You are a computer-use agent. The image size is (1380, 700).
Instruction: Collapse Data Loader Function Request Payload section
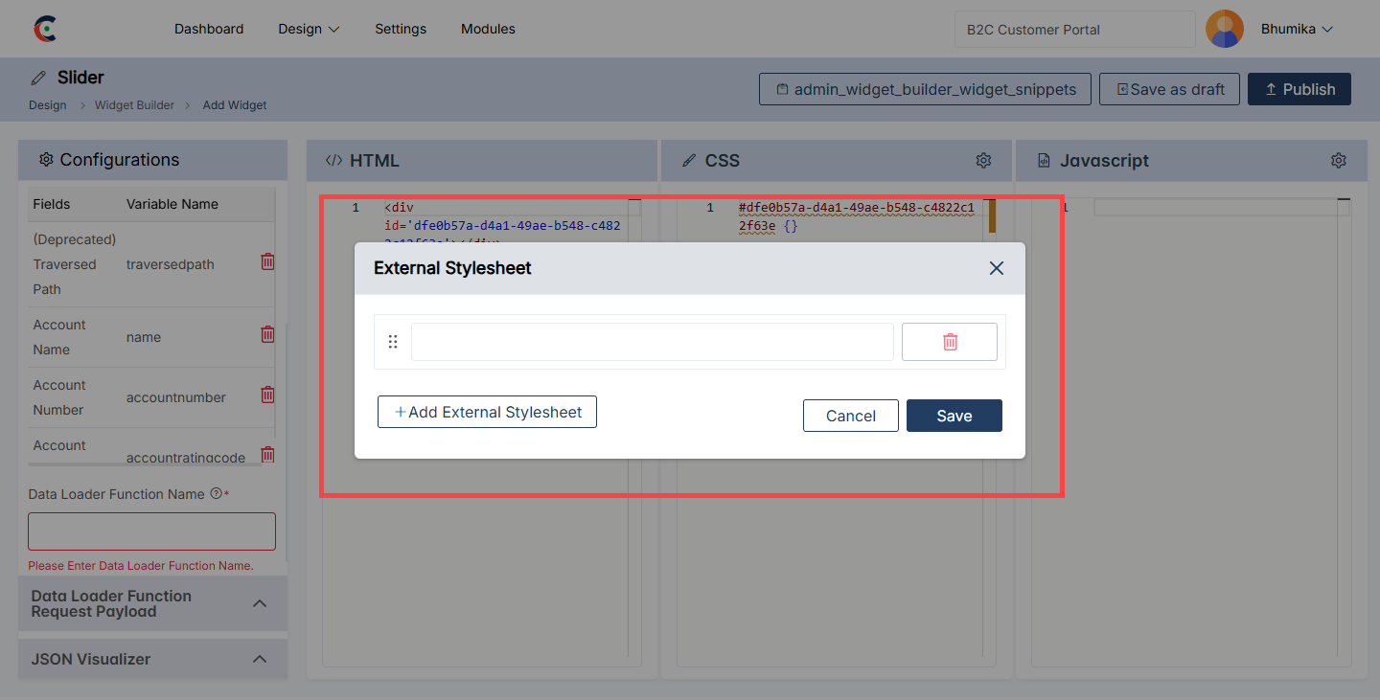259,603
